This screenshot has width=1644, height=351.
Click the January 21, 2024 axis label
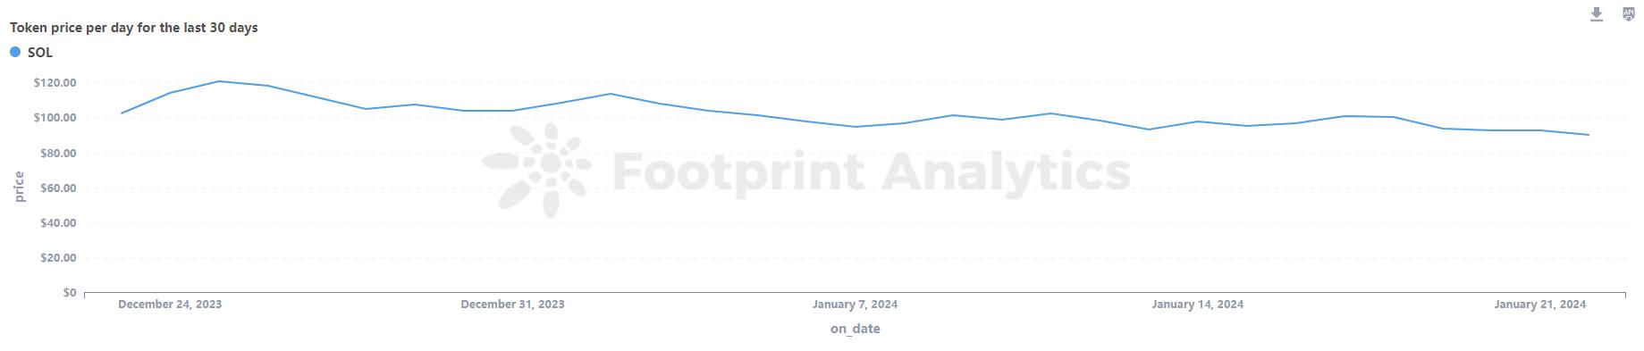click(1540, 305)
